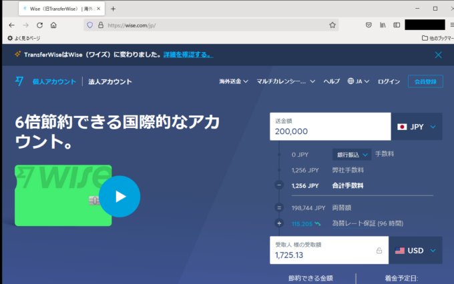
Task: Open the USD currency selector
Action: point(415,250)
